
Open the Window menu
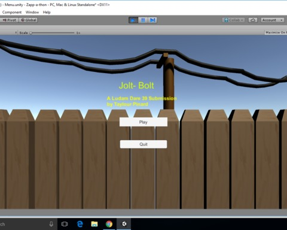32,12
